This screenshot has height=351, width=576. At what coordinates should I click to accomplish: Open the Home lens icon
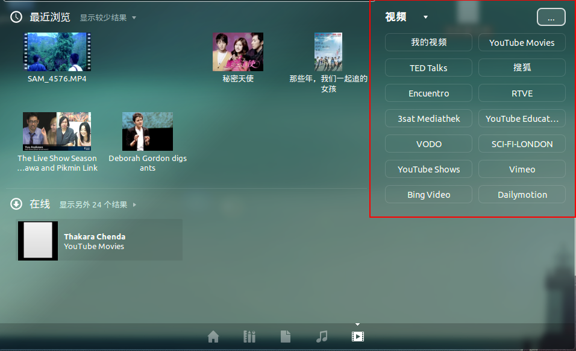[x=213, y=337]
